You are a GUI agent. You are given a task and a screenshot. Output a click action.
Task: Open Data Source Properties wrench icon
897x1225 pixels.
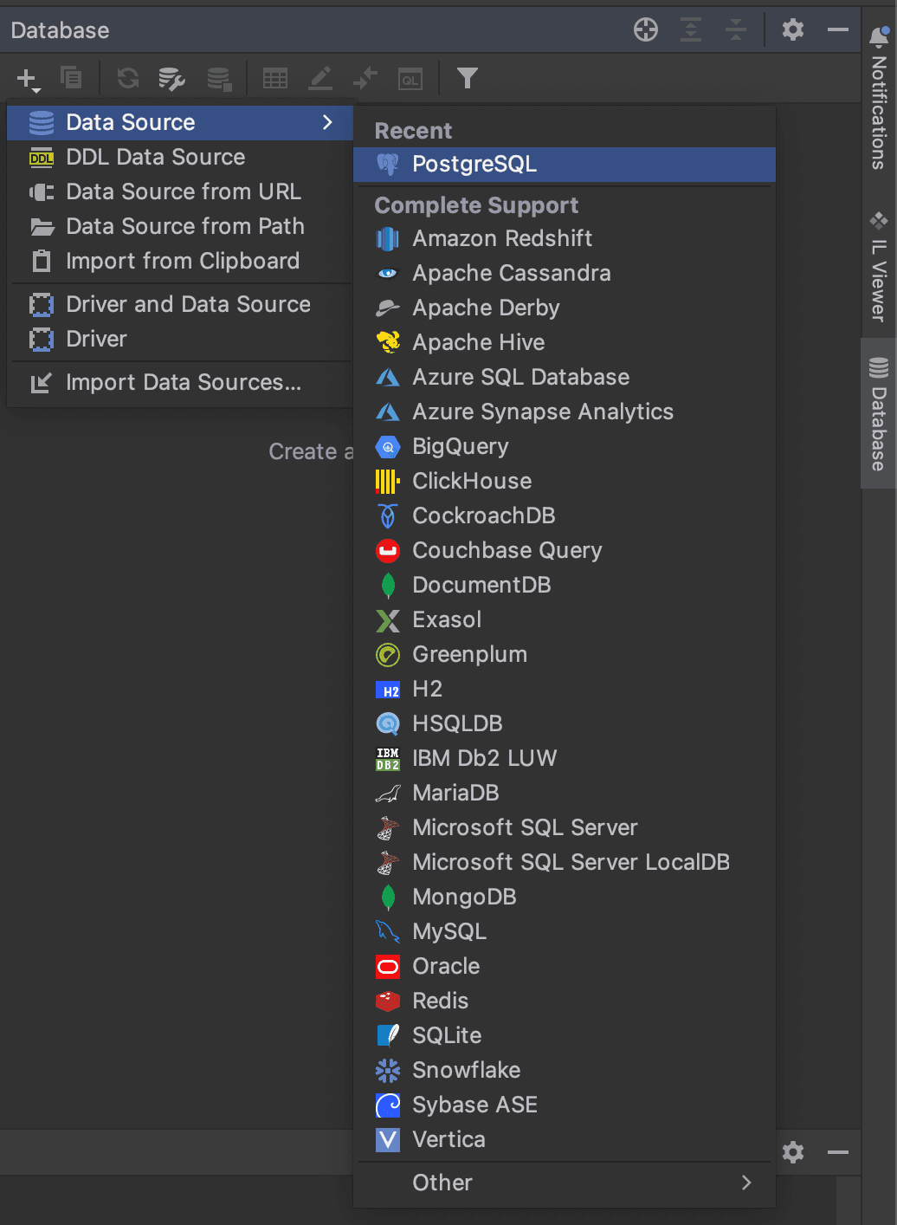(x=171, y=79)
